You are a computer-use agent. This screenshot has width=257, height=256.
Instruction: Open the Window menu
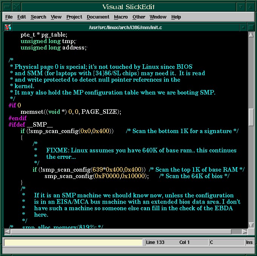158,17
